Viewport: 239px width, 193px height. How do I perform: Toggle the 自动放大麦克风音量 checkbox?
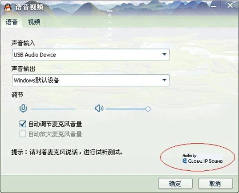pos(23,134)
